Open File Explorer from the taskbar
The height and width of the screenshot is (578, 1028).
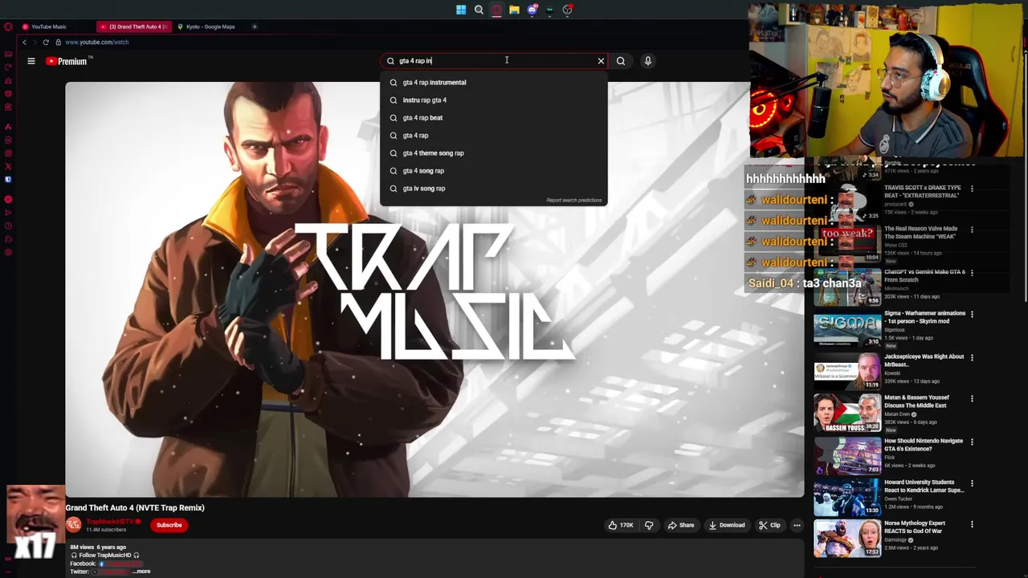514,10
